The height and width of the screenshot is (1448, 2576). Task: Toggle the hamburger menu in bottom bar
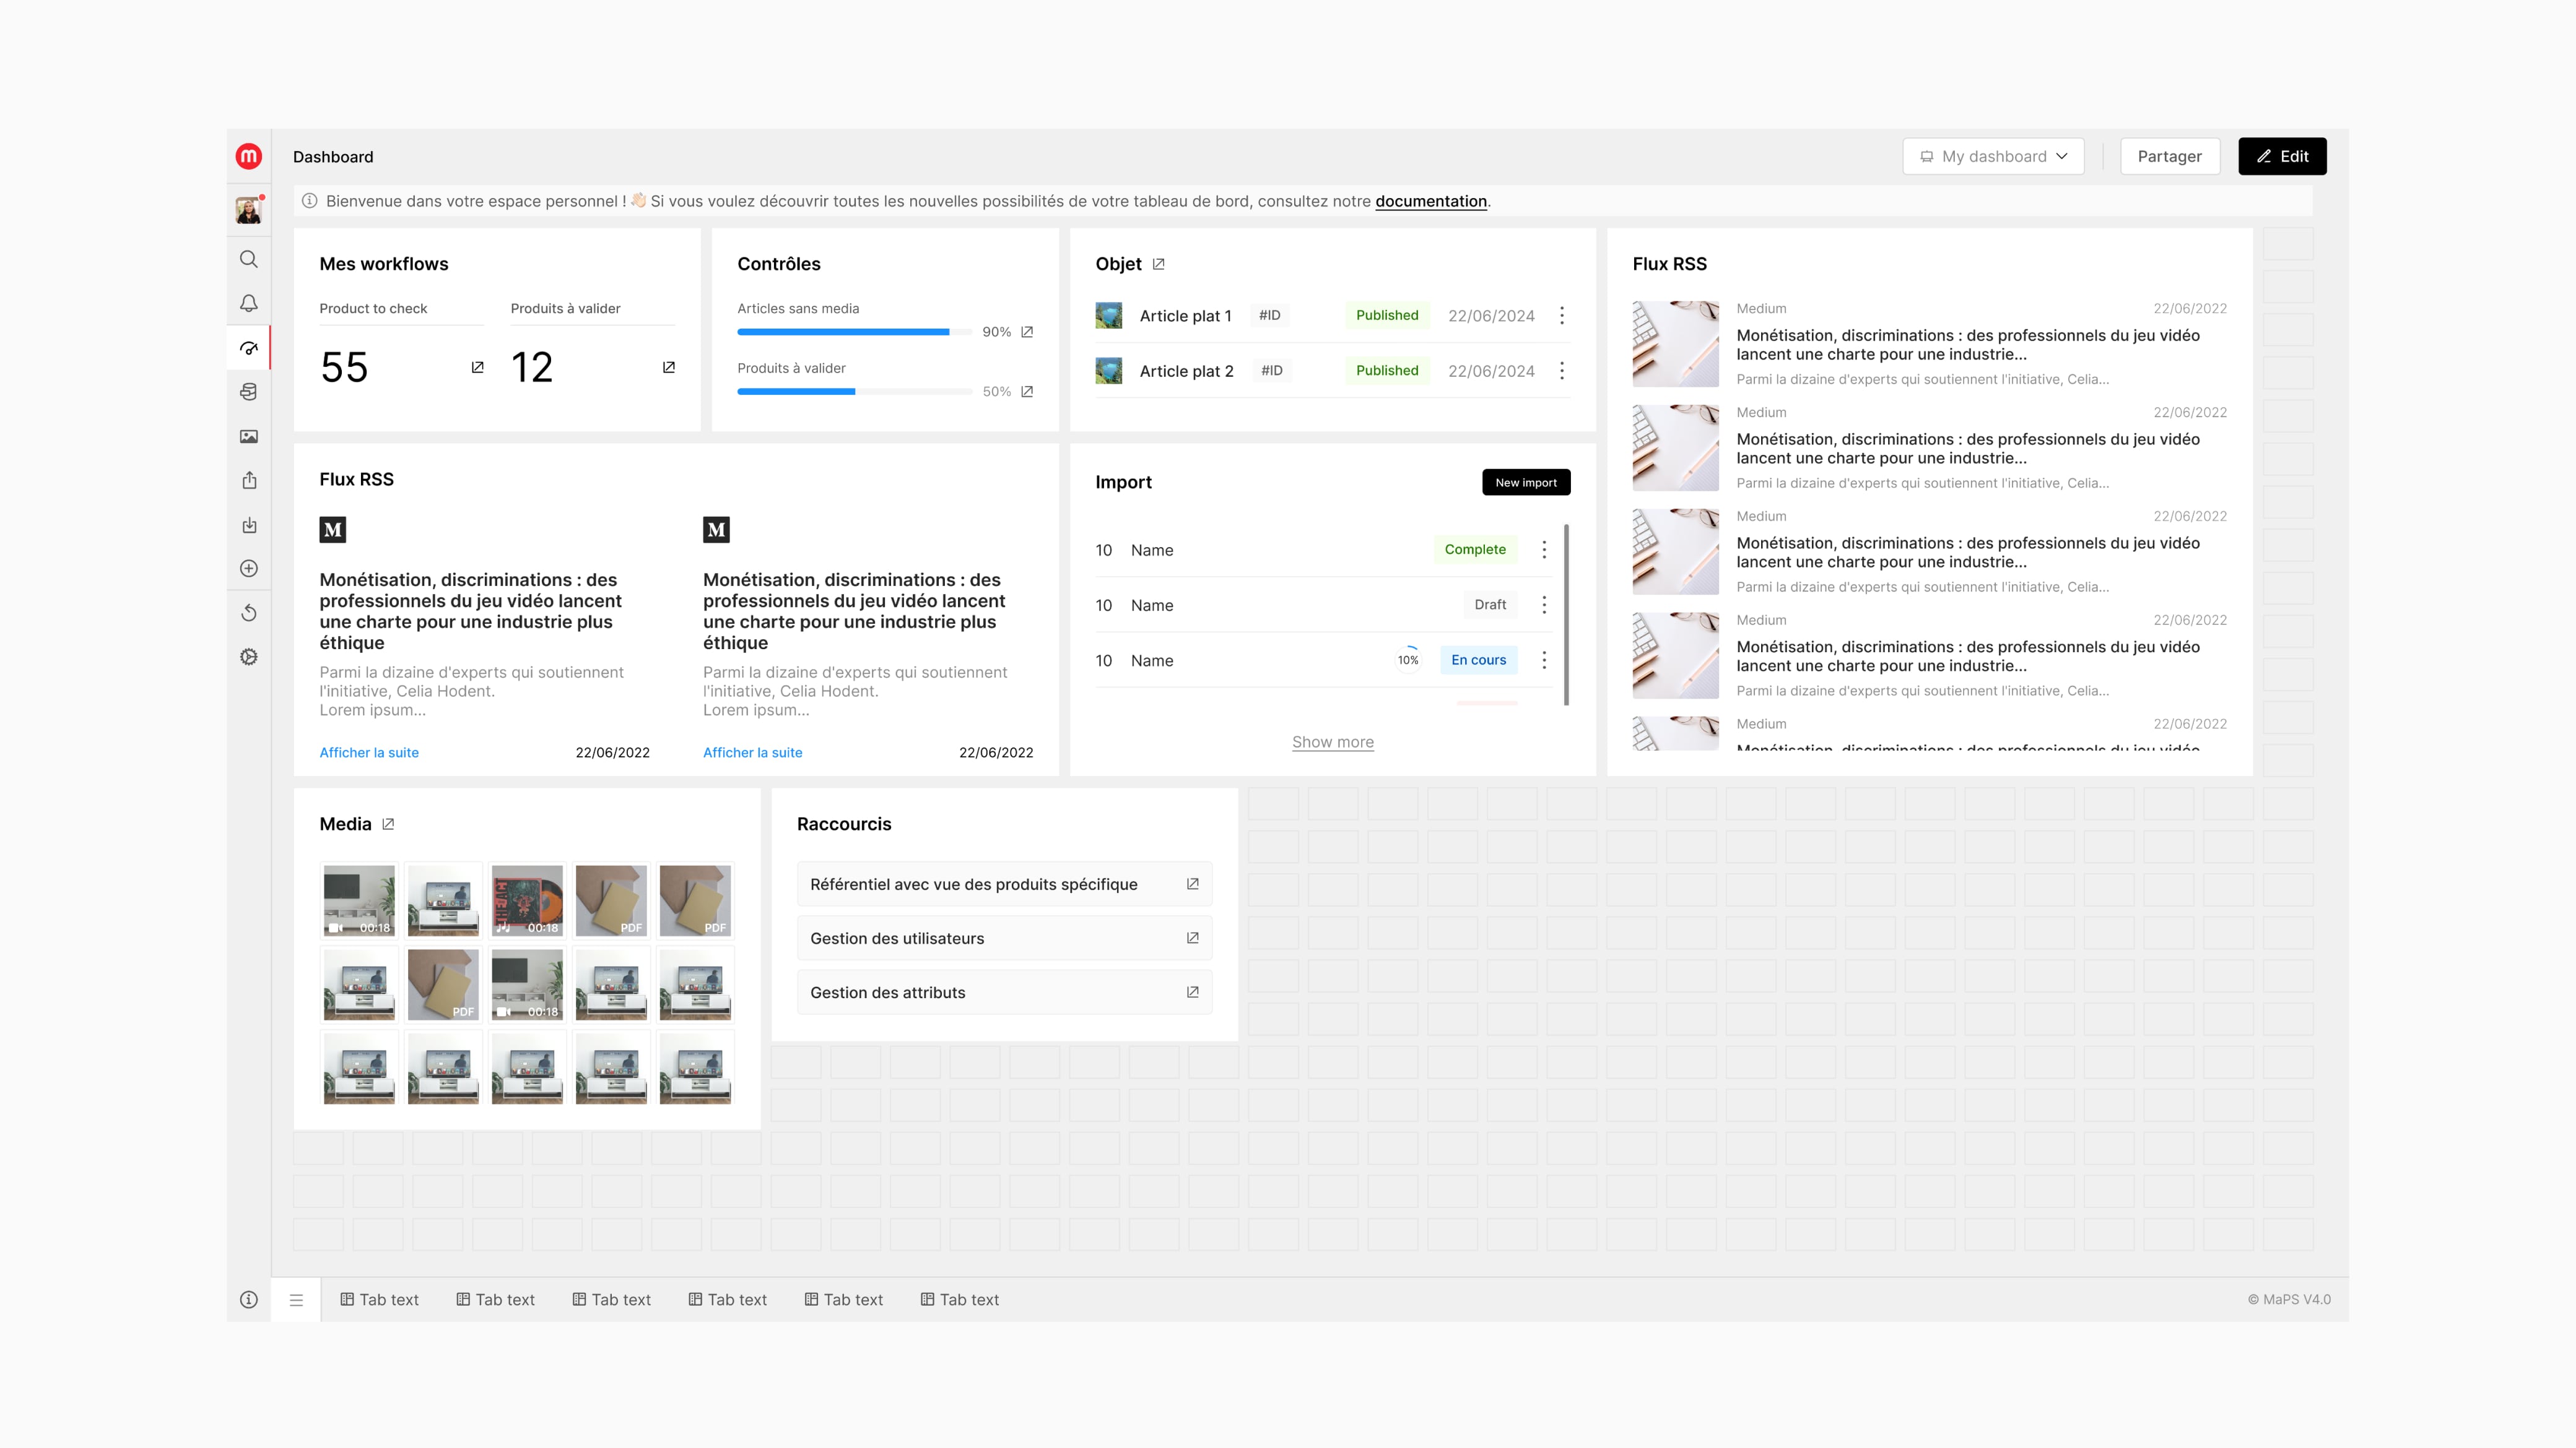tap(296, 1299)
